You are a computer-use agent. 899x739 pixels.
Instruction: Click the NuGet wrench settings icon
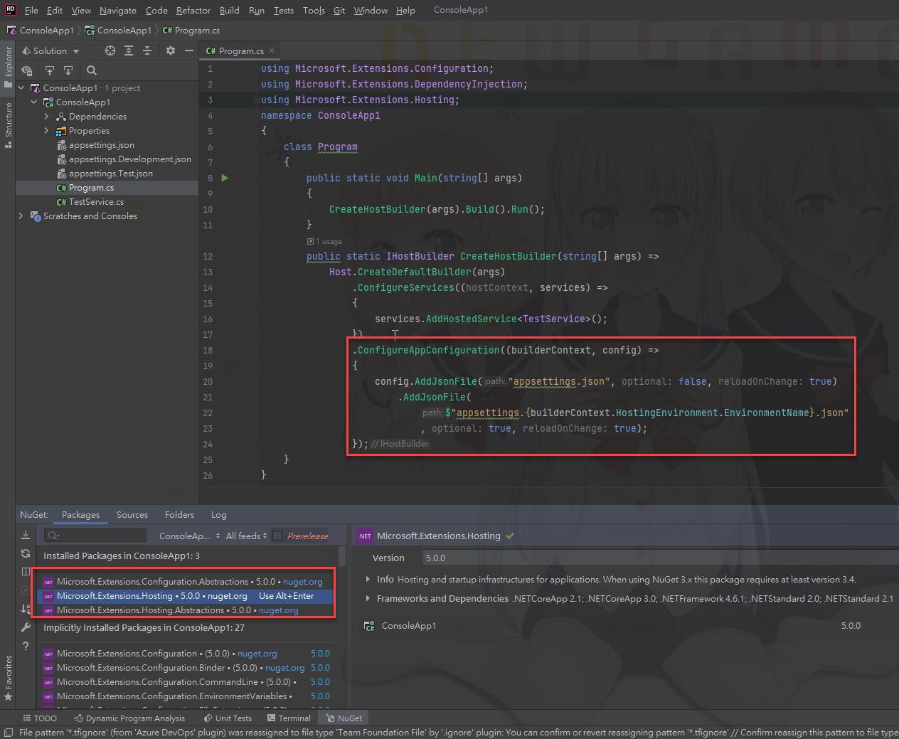pos(26,627)
